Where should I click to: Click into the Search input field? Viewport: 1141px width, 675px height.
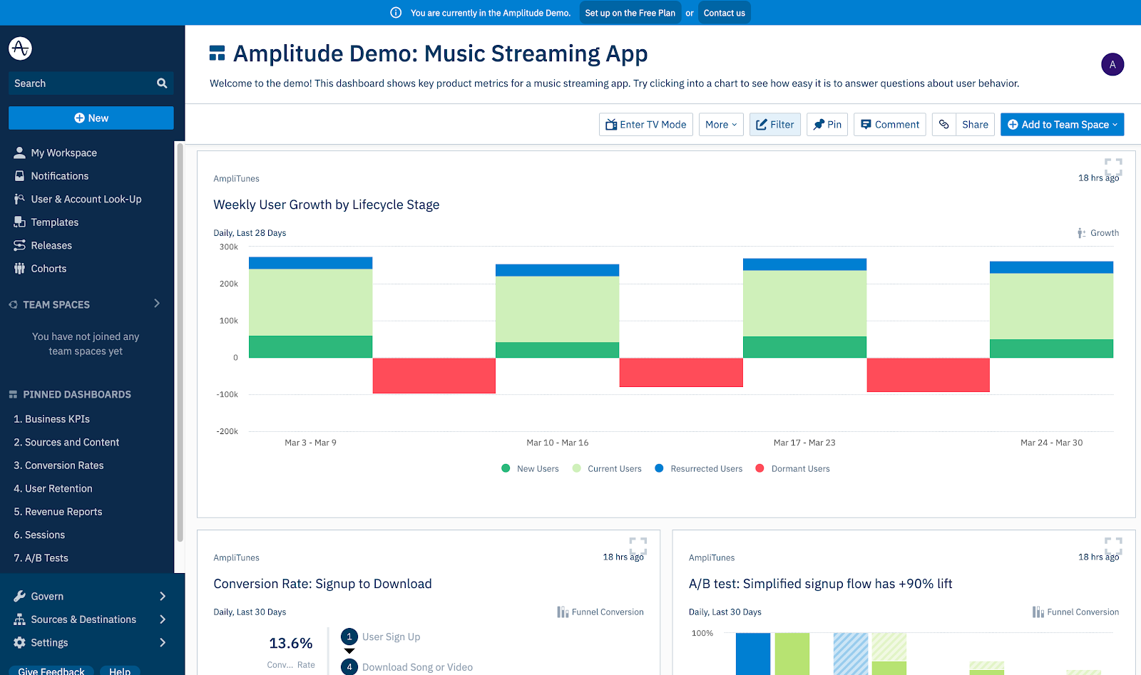(x=78, y=83)
